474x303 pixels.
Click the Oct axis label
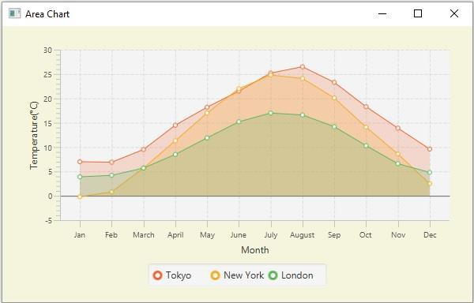(366, 235)
